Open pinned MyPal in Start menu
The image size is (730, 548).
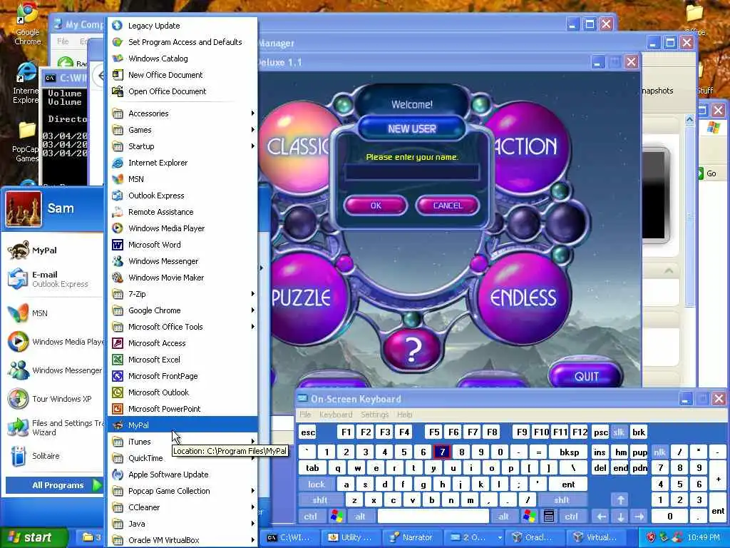53,250
